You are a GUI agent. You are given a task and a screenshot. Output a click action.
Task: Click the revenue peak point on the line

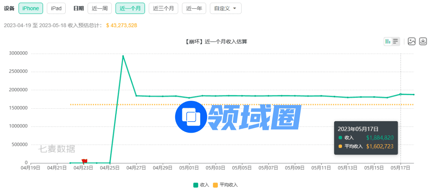pos(123,56)
